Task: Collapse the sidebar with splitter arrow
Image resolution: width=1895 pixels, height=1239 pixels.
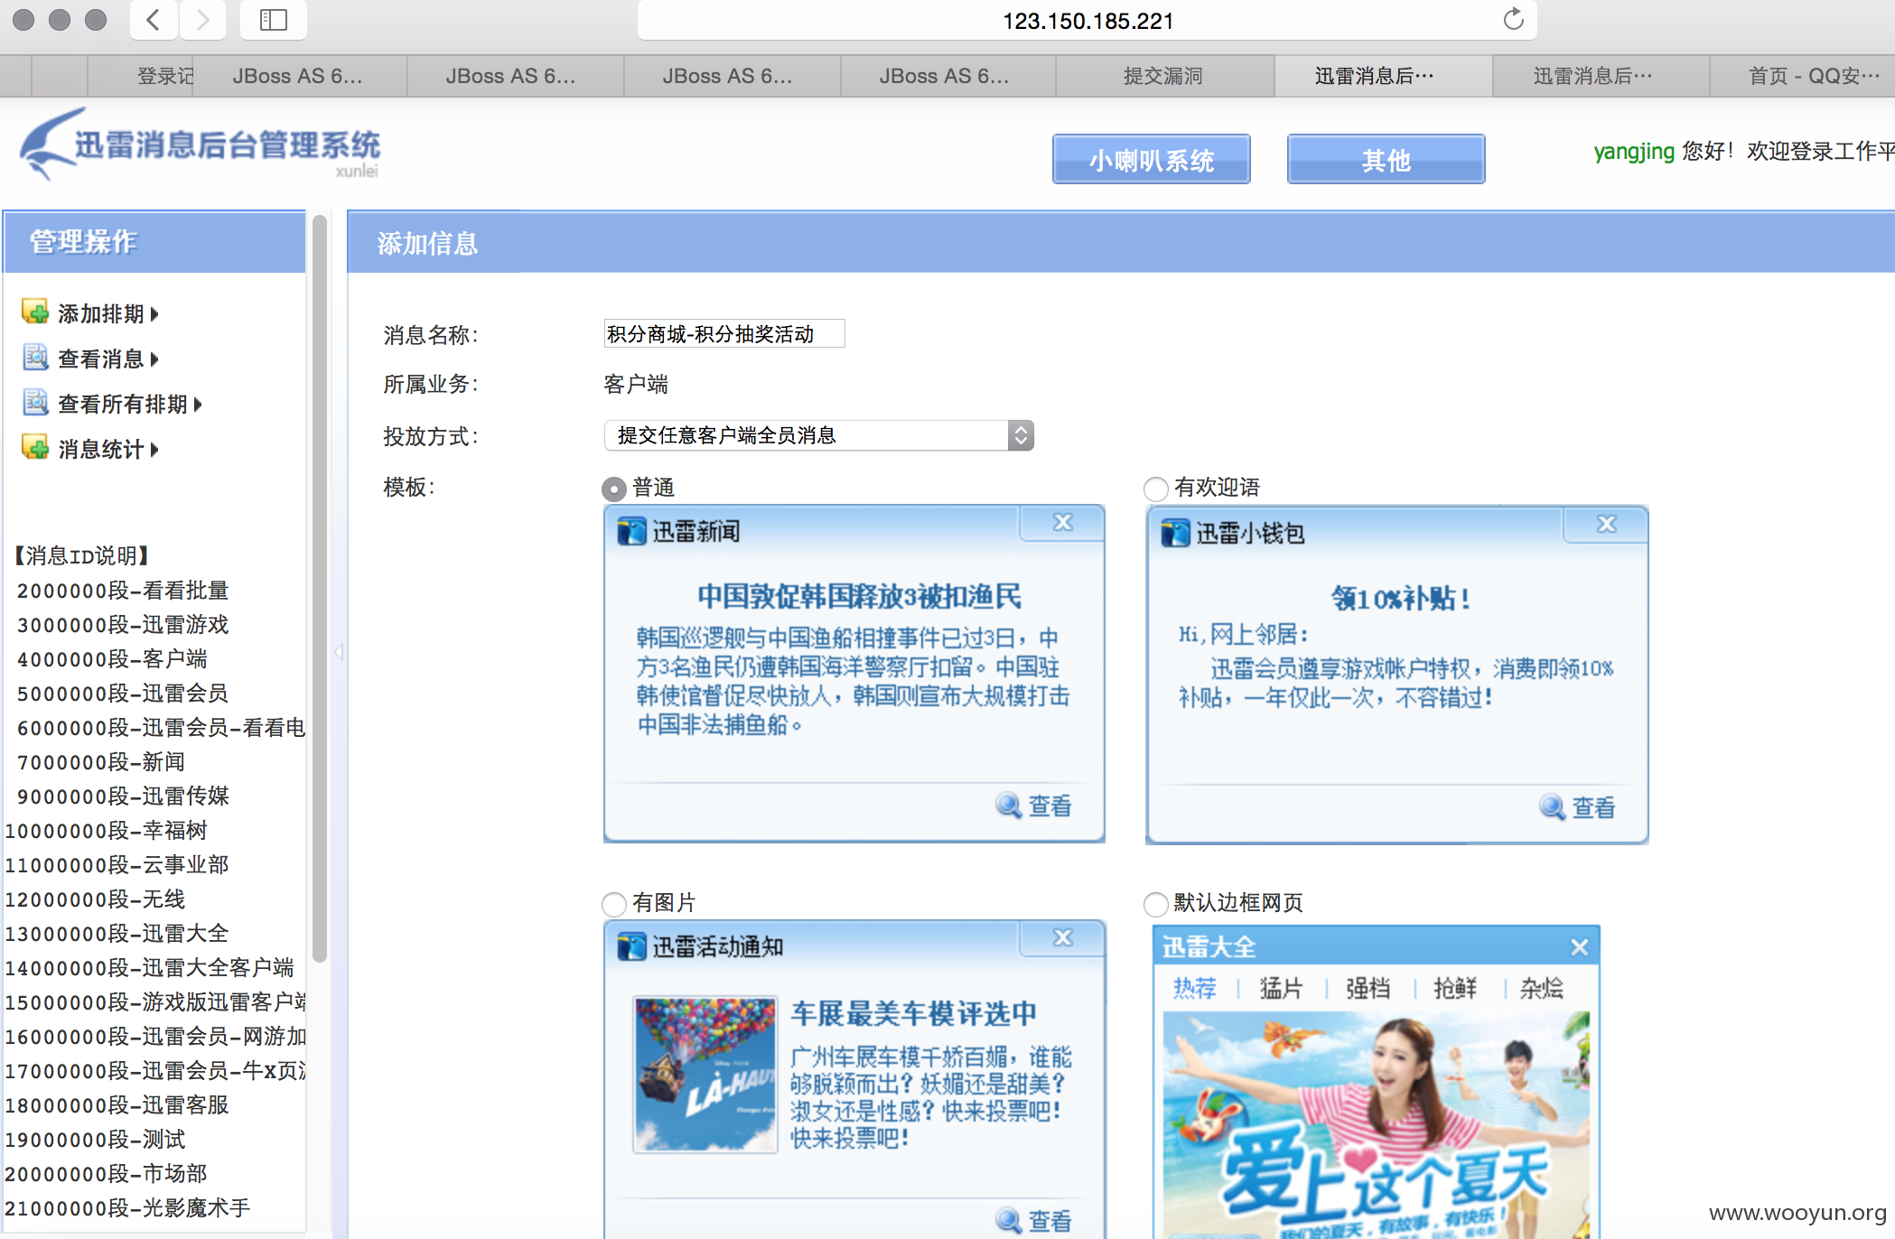Action: tap(340, 651)
